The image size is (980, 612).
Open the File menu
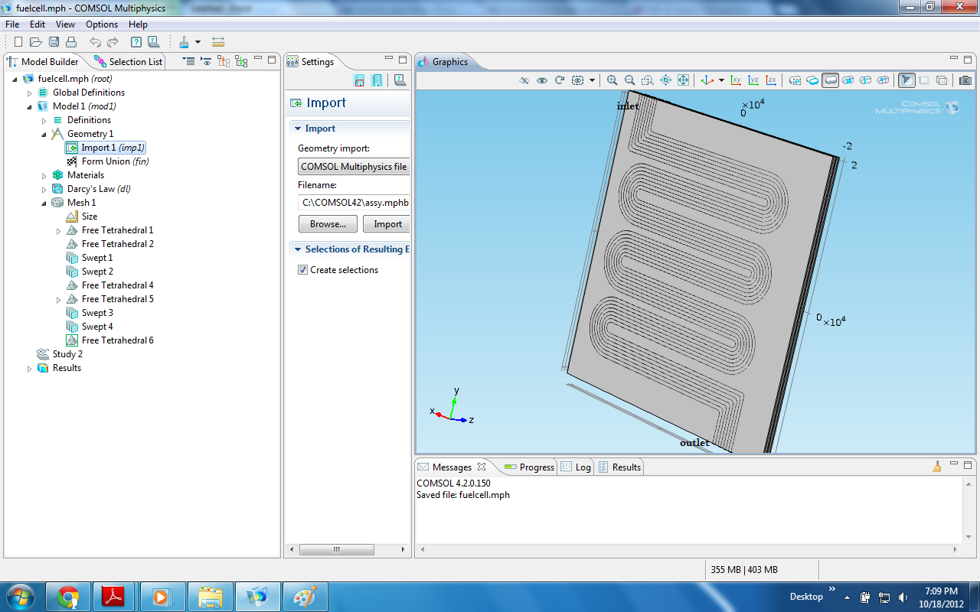point(12,24)
